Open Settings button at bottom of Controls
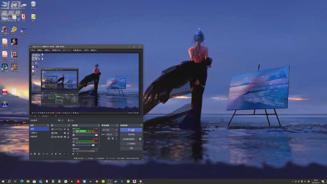 coord(131,148)
